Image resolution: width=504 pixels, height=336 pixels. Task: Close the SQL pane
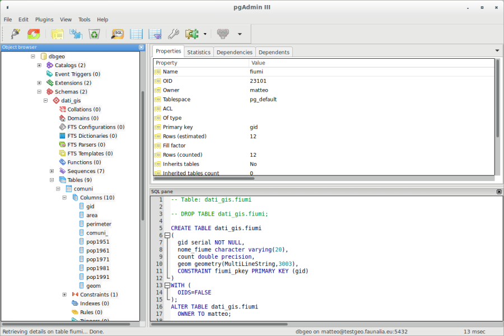pos(498,192)
